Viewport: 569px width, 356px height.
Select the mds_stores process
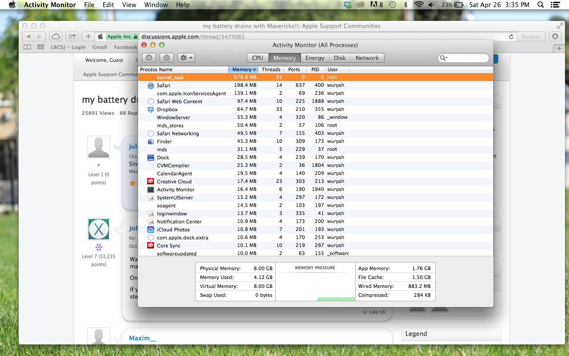pyautogui.click(x=316, y=125)
